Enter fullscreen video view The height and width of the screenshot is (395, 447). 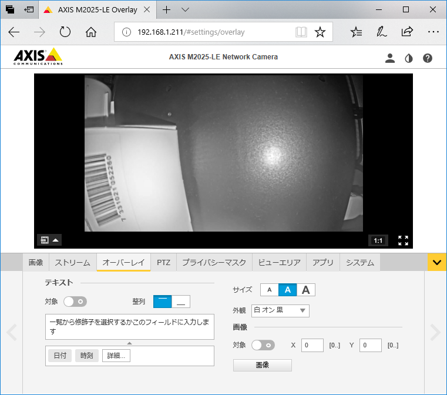(x=403, y=240)
